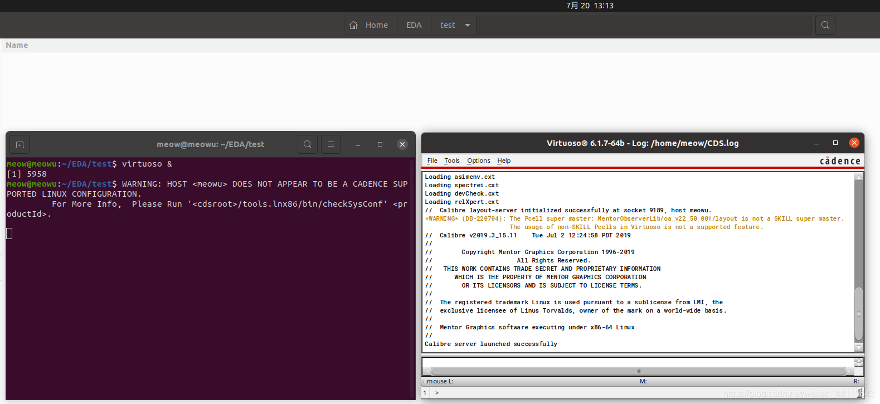The image size is (880, 404).
Task: Click the horizontal scrollbar left arrow
Action: [427, 371]
